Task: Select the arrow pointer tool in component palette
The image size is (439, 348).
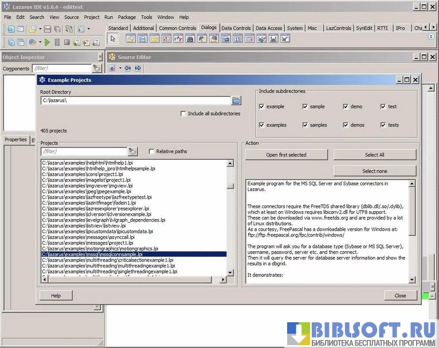Action: tap(113, 38)
